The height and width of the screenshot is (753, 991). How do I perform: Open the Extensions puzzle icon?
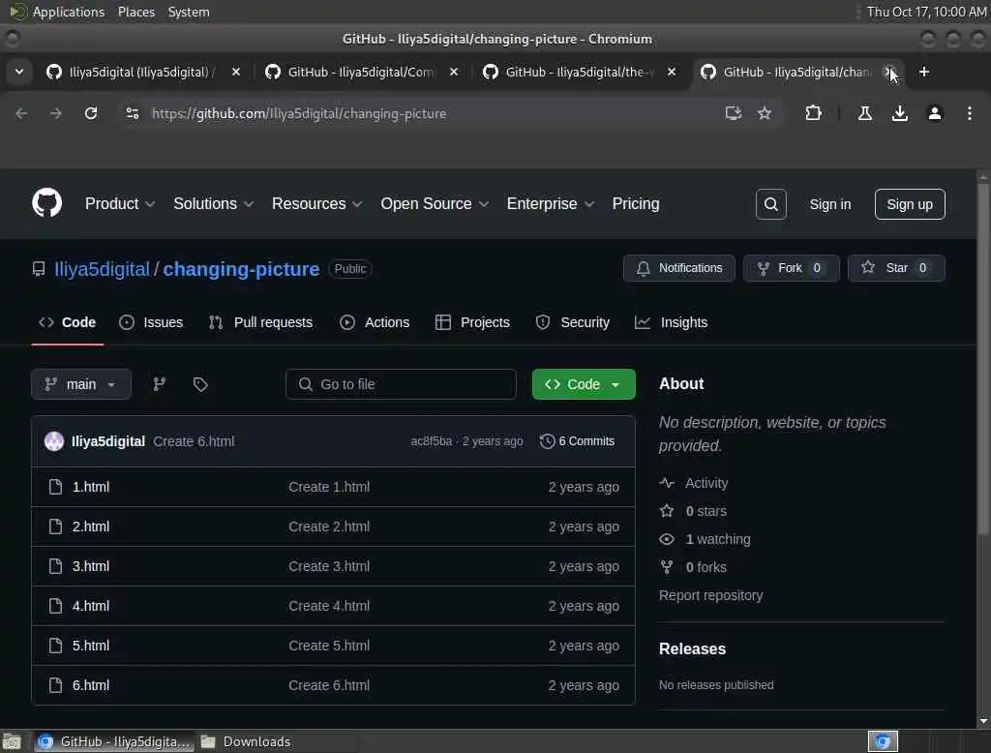pos(813,113)
